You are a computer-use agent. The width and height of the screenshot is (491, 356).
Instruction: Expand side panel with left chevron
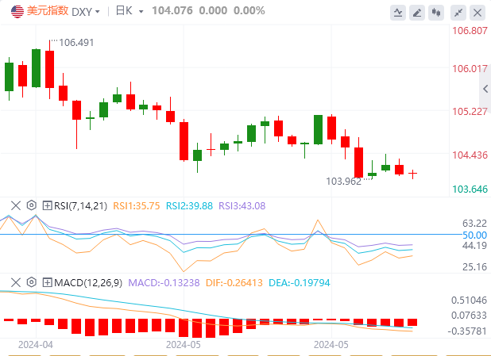tap(485, 89)
